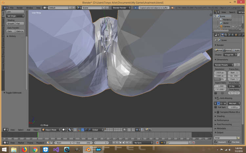The image size is (246, 153).
Task: Click the Join button
Action: pos(15,12)
